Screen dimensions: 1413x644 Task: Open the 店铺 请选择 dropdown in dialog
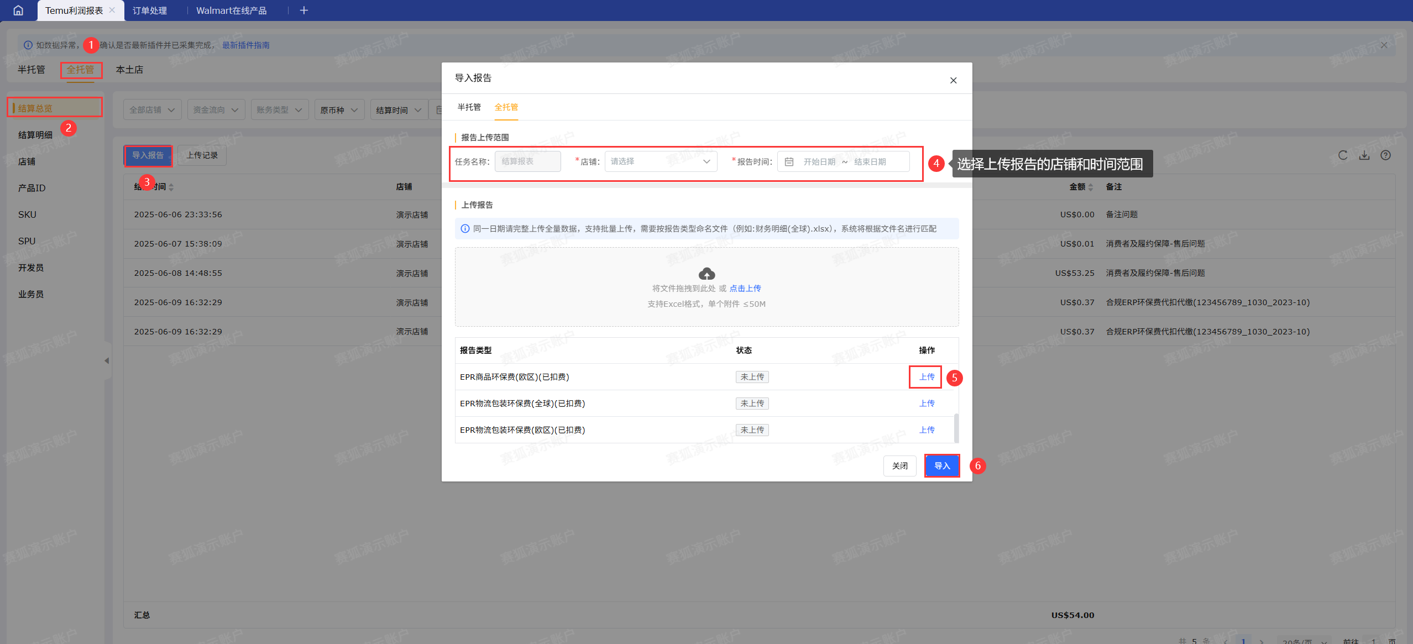[661, 161]
